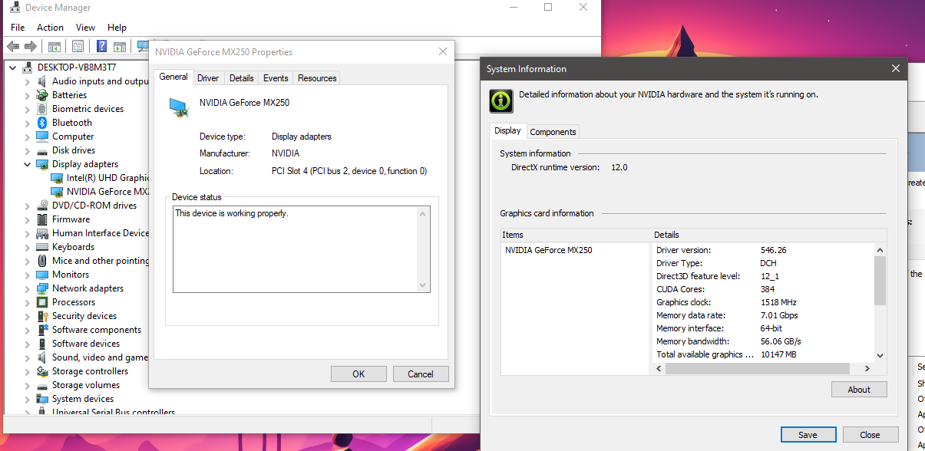925x451 pixels.
Task: Expand the Software devices category
Action: pos(28,344)
